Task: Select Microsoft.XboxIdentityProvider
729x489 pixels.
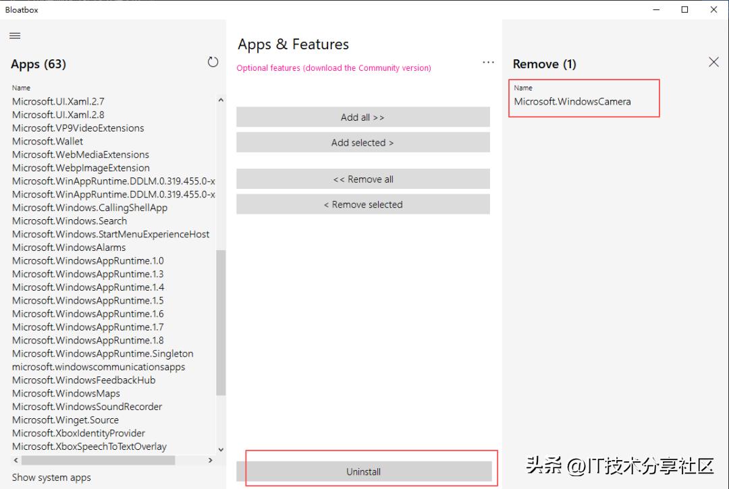Action: tap(78, 433)
